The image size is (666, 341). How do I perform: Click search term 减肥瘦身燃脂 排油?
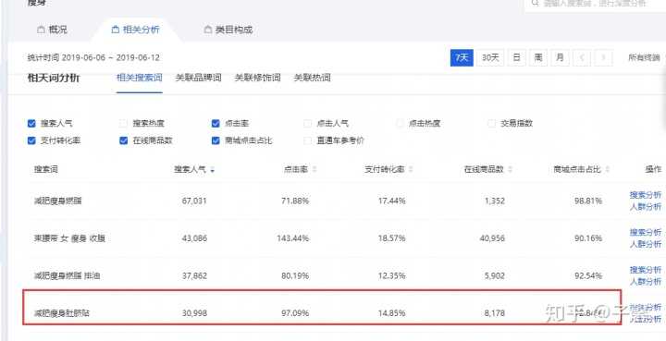[x=68, y=276]
